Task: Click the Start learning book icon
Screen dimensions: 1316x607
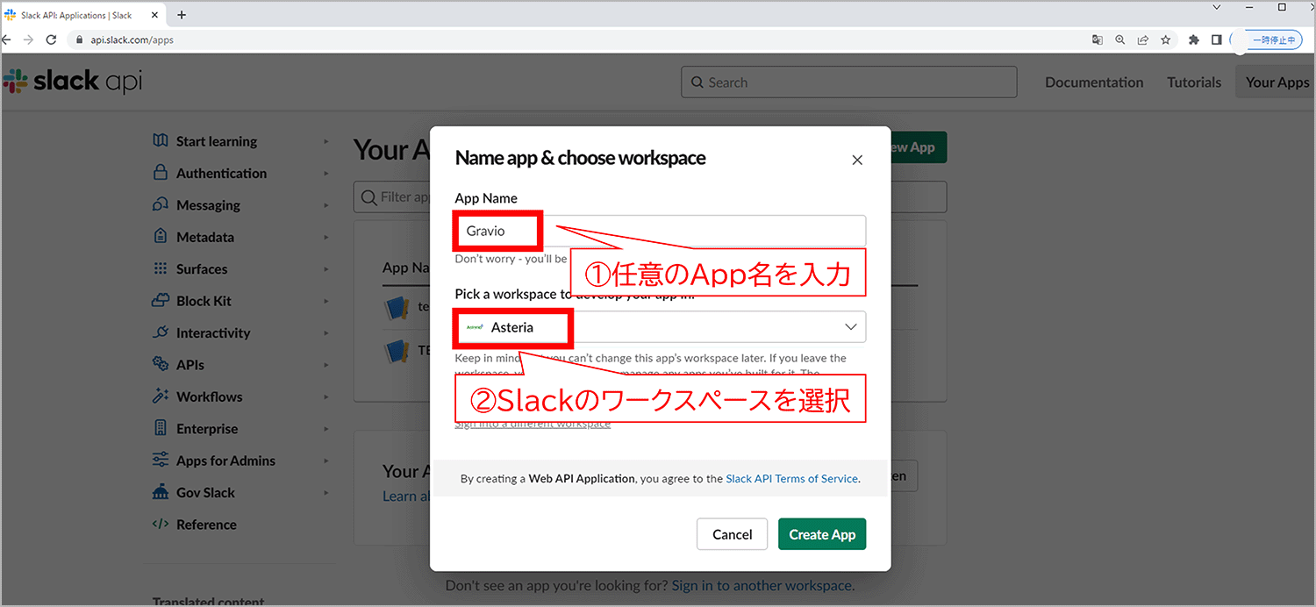Action: coord(161,140)
